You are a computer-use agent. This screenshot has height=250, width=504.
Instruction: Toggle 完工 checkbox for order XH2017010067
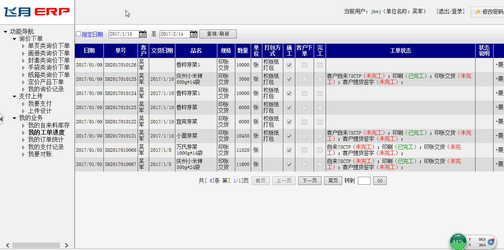click(x=320, y=164)
